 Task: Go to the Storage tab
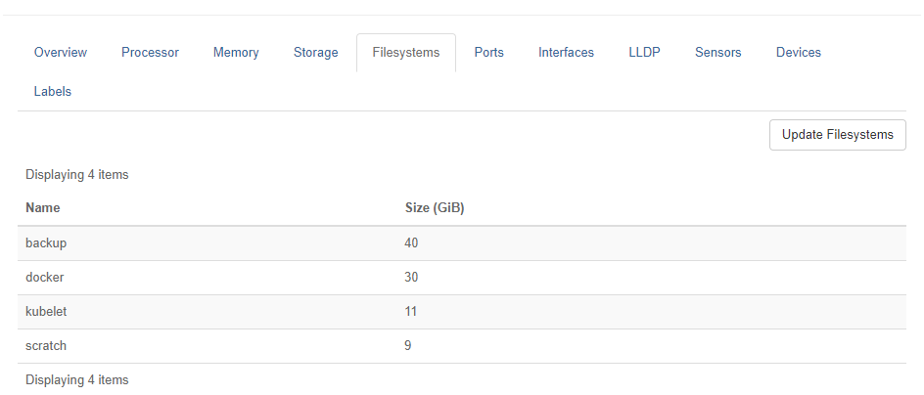(315, 53)
